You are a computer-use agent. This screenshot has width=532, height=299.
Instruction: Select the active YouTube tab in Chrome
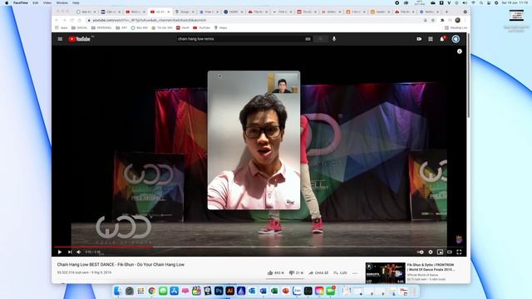coord(159,12)
